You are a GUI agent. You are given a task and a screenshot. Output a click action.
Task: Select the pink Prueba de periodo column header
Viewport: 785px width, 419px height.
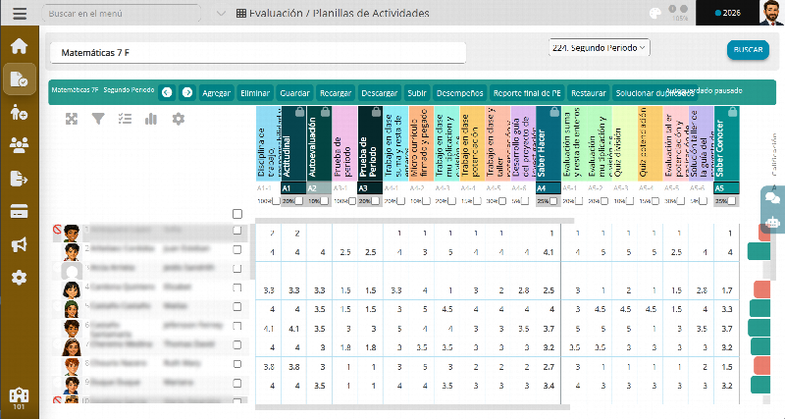(344, 143)
